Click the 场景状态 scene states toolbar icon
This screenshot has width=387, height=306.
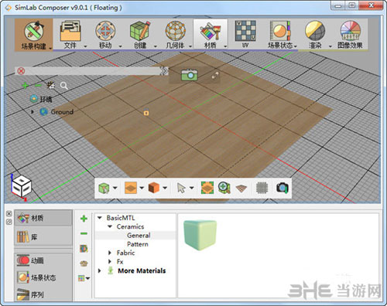tap(280, 32)
